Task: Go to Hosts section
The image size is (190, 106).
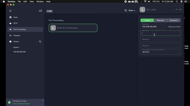Action: (25, 17)
